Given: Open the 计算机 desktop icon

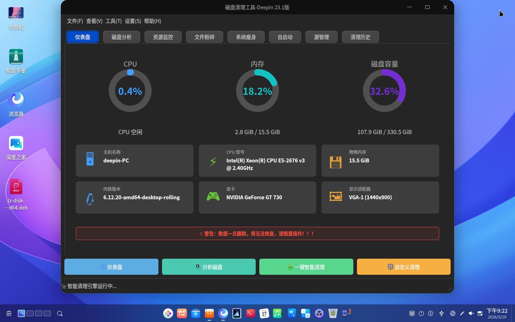Looking at the screenshot, I should [16, 19].
